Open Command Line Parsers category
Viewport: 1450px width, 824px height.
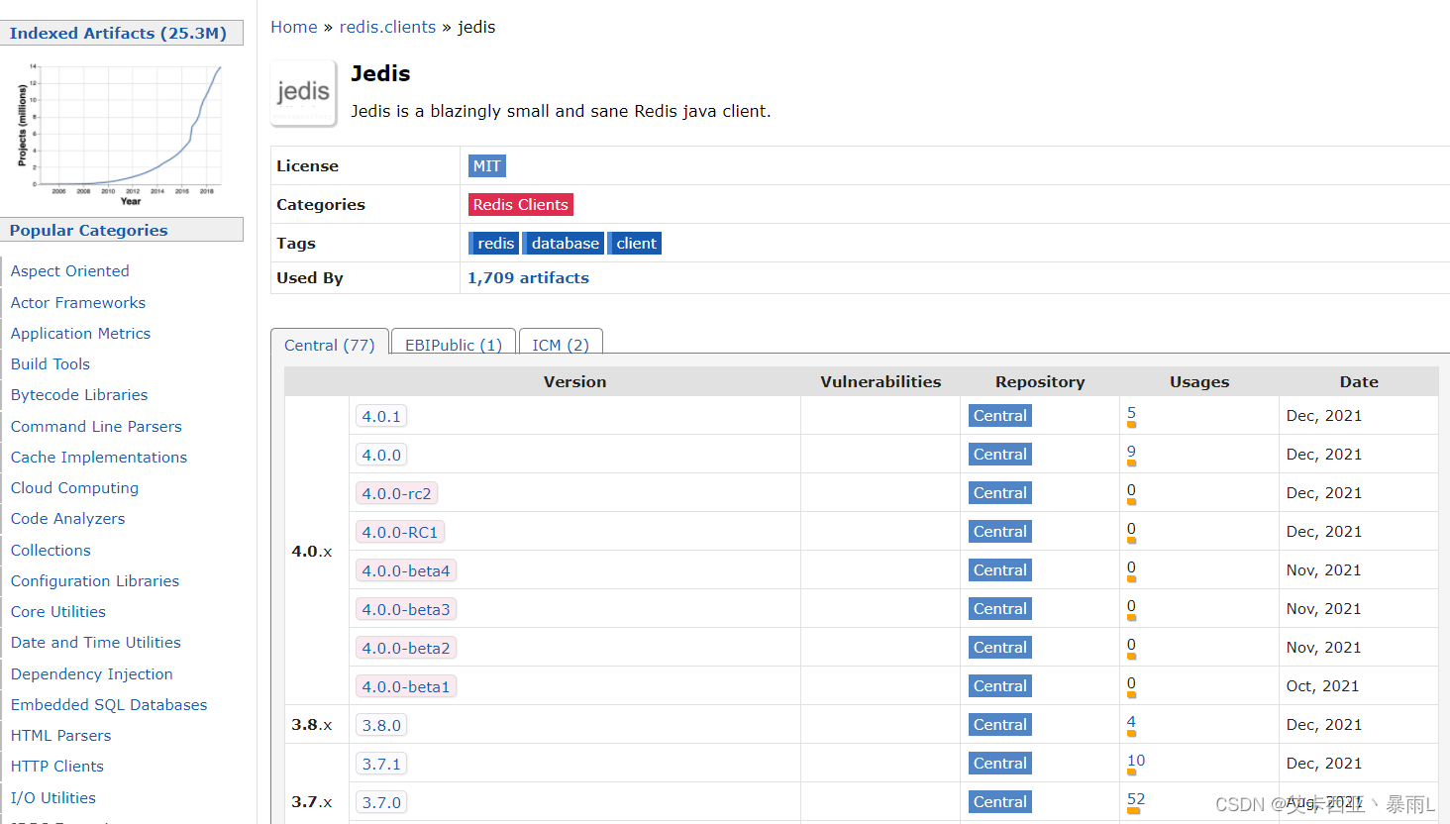96,427
